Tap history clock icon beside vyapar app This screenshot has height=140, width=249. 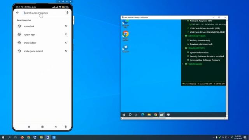tap(19, 35)
